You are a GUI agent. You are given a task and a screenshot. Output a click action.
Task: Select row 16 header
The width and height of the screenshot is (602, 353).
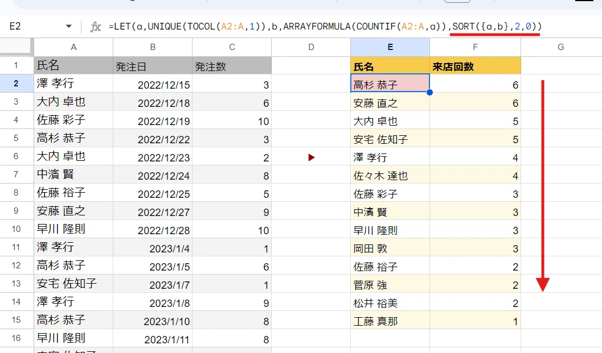pos(17,338)
